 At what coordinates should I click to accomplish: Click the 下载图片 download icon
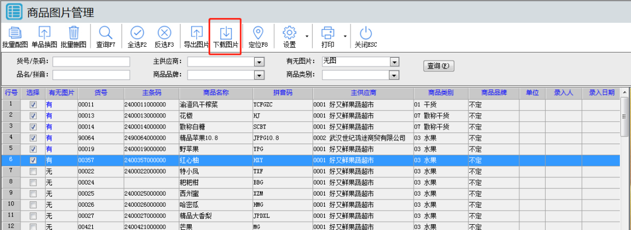[226, 33]
